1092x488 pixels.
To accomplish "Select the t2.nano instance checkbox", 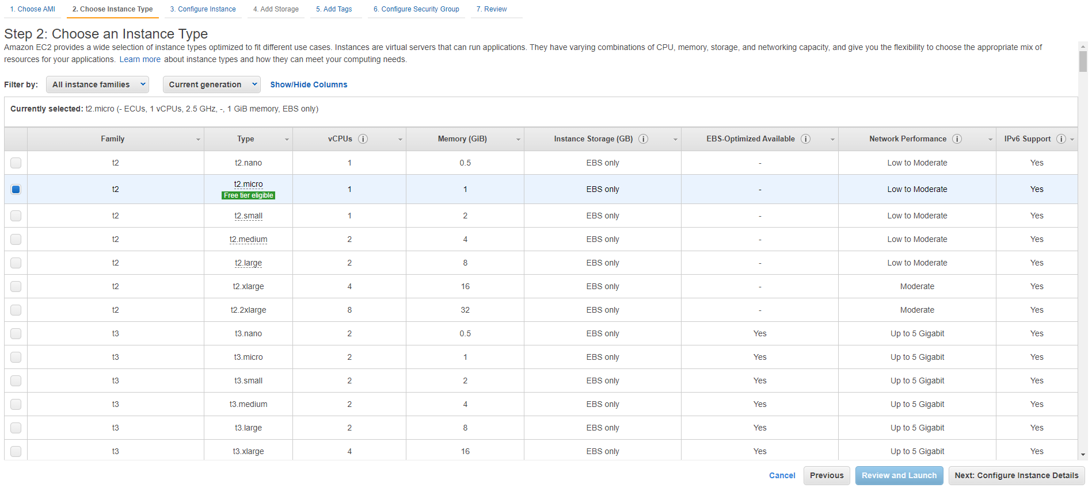I will [16, 163].
